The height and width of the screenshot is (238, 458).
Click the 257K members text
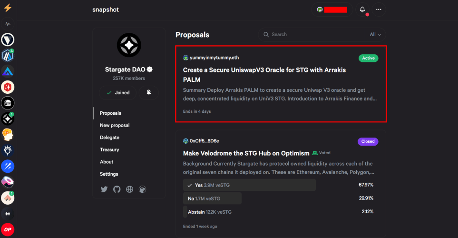click(x=129, y=79)
